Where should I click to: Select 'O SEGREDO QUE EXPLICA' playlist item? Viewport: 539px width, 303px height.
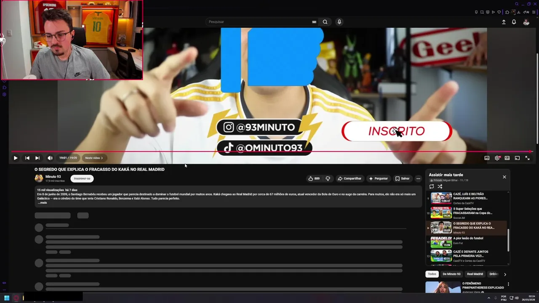click(x=467, y=228)
